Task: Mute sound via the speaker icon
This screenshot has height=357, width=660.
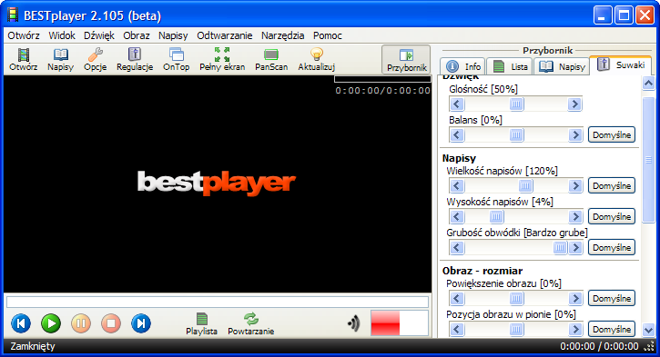Action: point(354,323)
